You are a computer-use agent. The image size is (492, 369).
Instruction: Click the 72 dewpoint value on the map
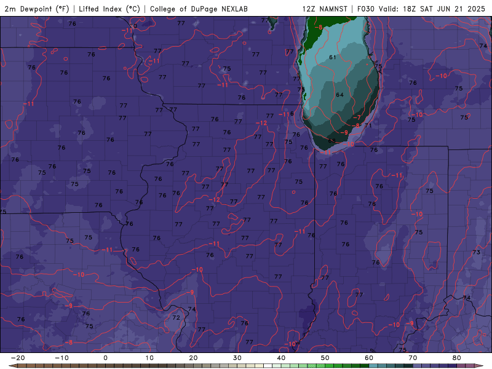click(176, 317)
